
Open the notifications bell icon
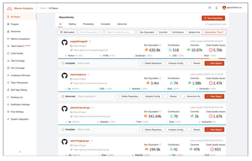coord(216,8)
